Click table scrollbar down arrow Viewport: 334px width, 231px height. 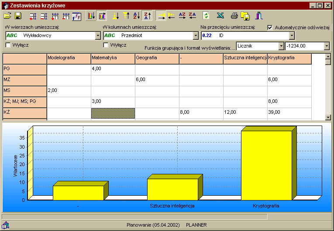tap(328, 117)
